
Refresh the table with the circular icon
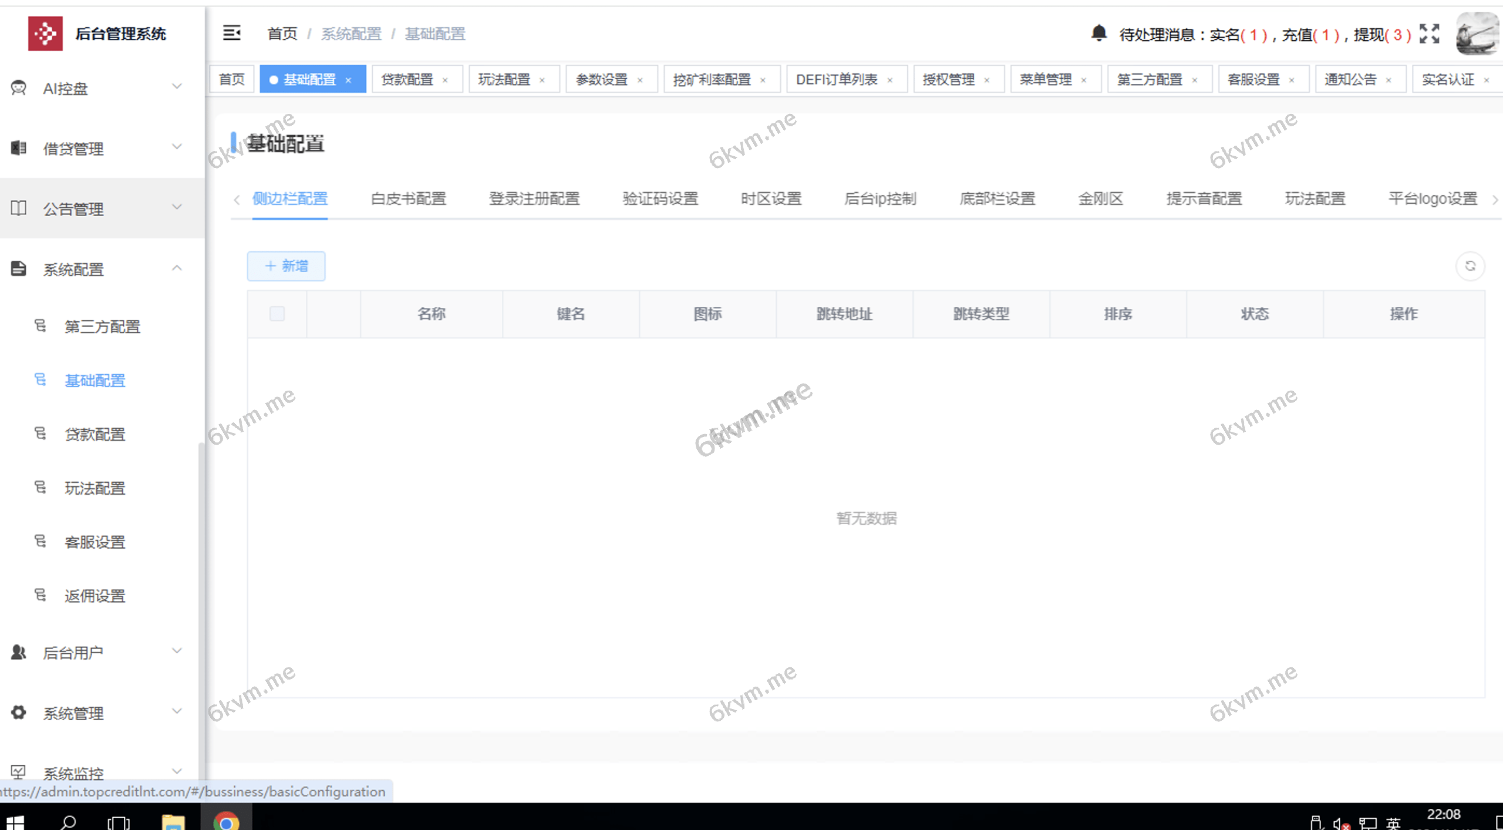1470,266
